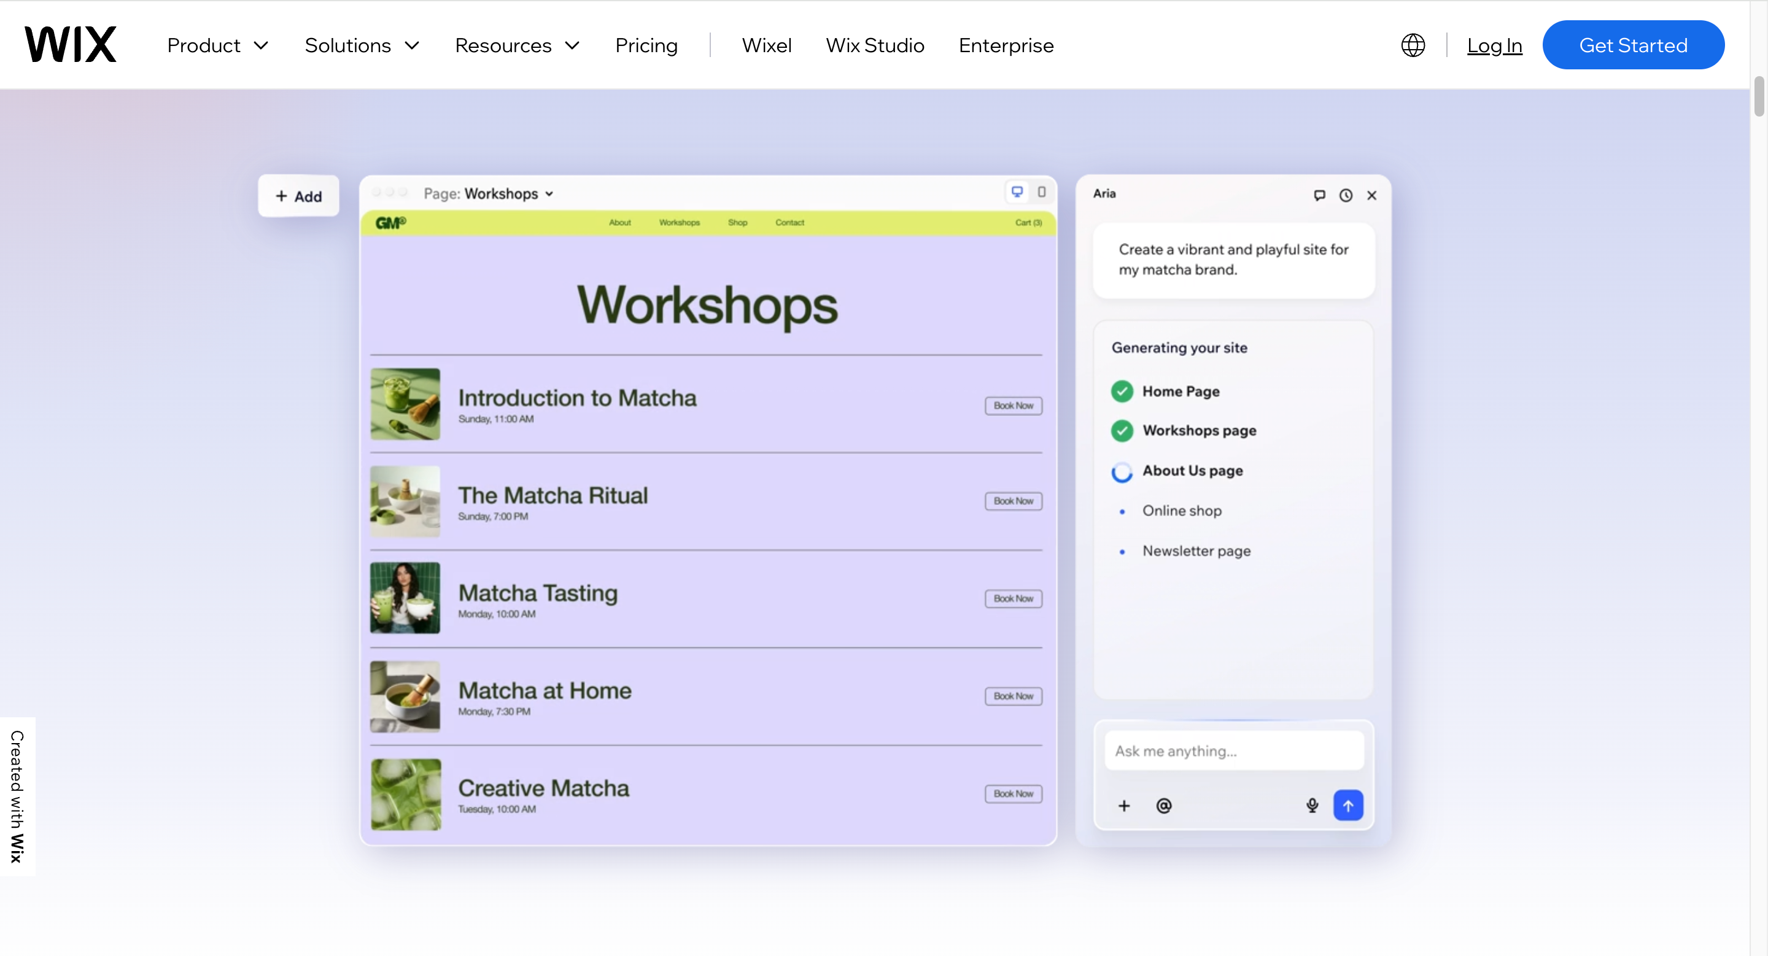
Task: Open Wixel link in navigation
Action: coord(767,45)
